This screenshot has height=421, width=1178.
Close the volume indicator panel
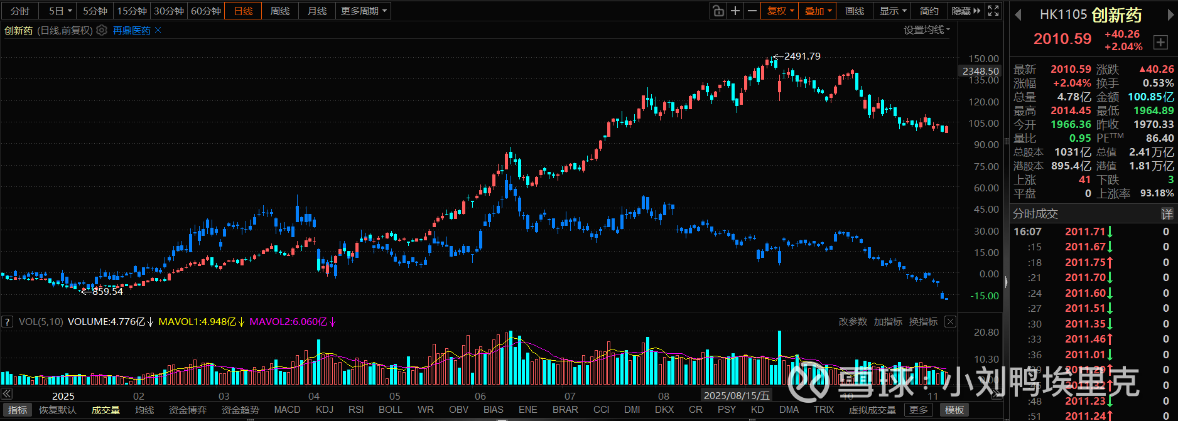coord(950,321)
